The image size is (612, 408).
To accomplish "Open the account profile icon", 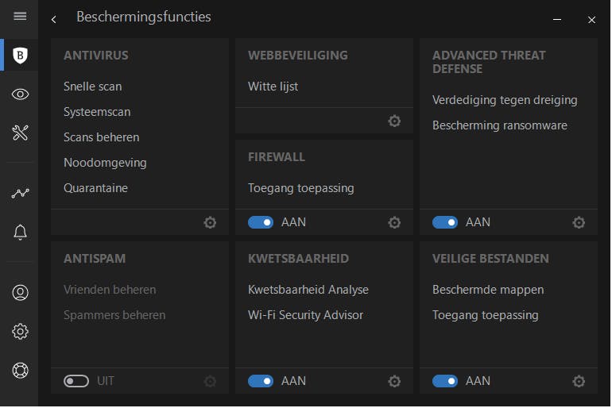I will [x=21, y=292].
